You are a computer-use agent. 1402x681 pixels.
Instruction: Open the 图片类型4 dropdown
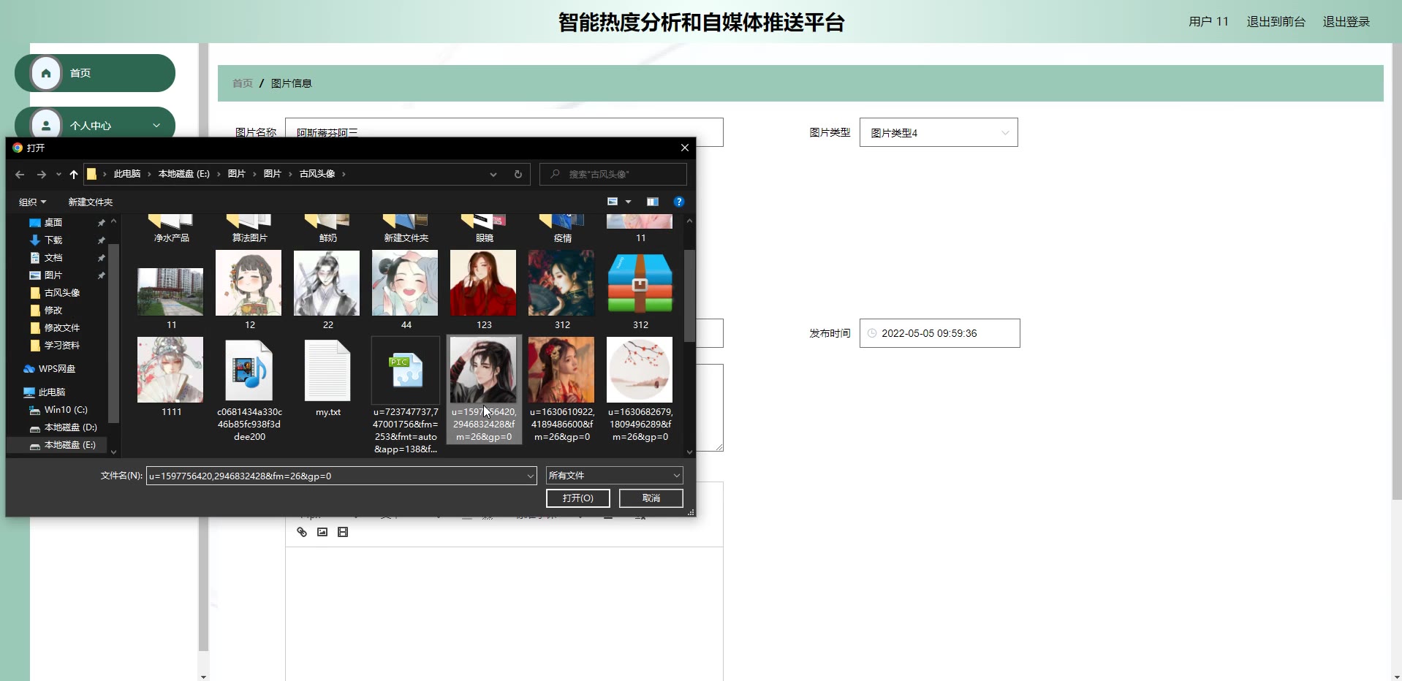point(939,132)
